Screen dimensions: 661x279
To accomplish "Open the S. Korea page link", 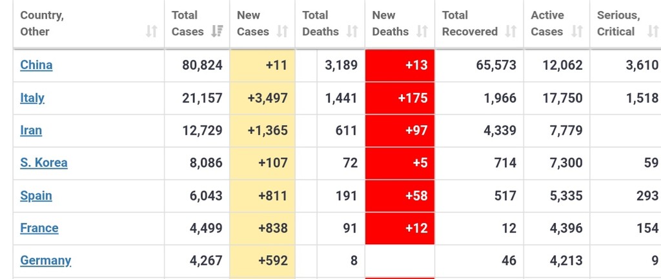I will [x=44, y=163].
